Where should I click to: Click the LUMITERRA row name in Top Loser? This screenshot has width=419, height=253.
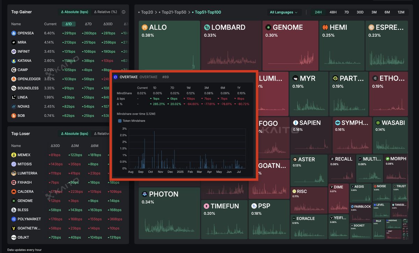(27, 173)
